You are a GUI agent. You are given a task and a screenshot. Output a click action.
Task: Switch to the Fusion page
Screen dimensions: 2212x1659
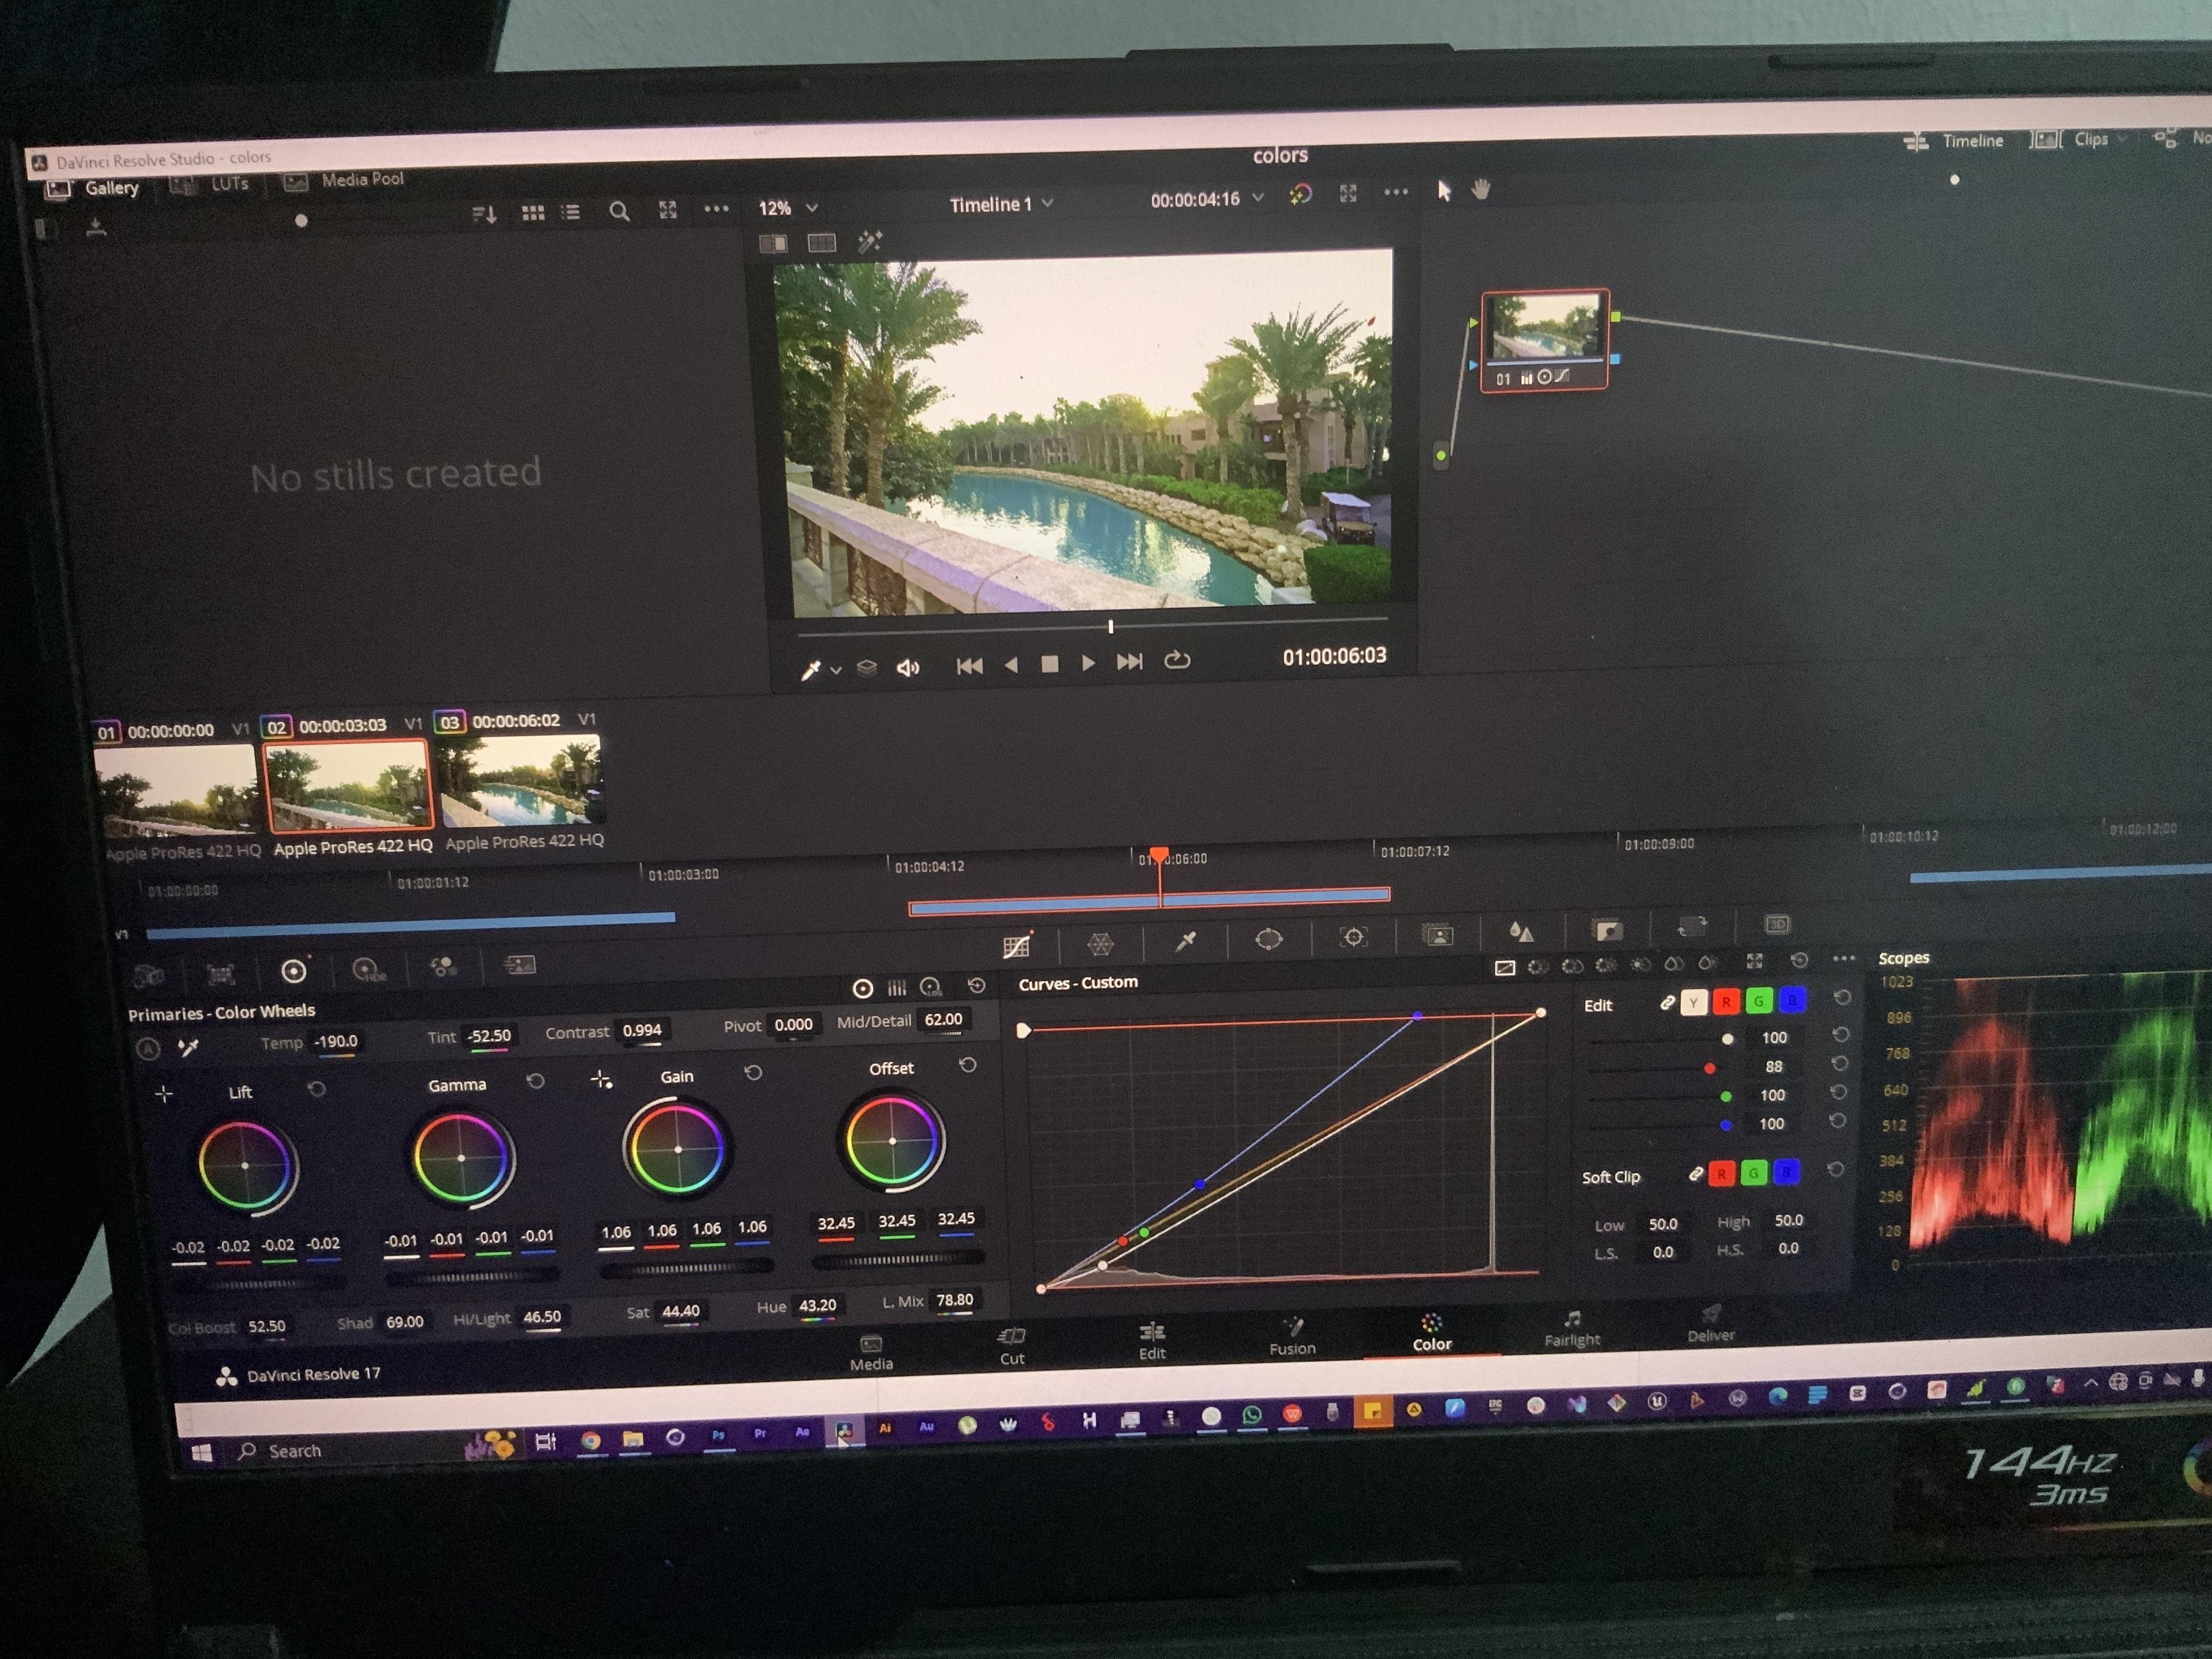click(x=1292, y=1337)
